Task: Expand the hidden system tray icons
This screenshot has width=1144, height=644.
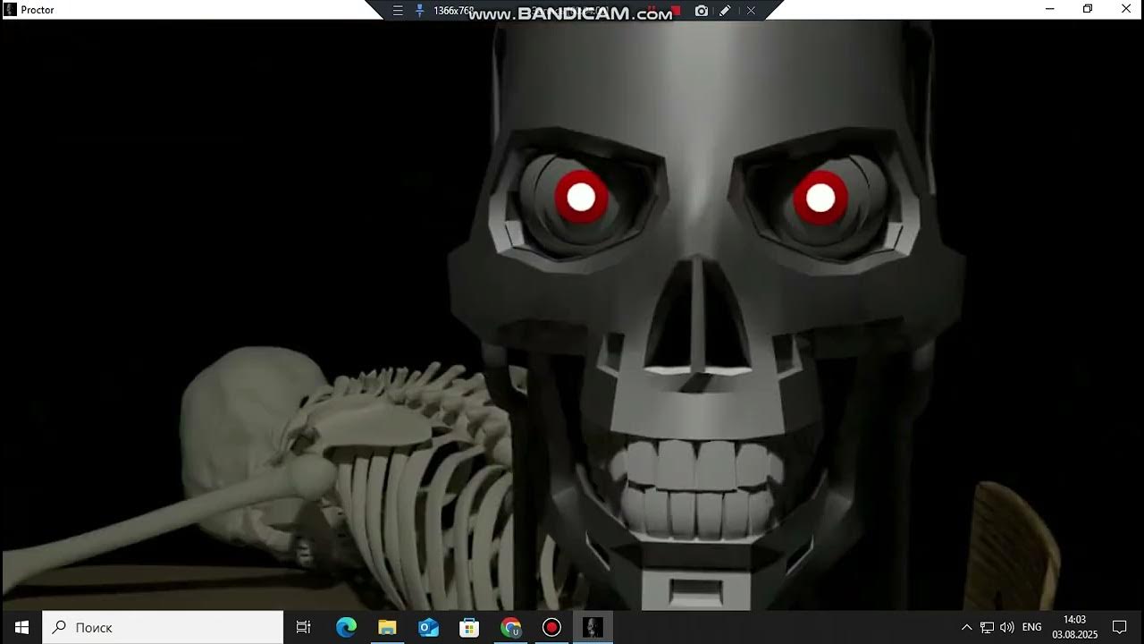Action: [966, 627]
